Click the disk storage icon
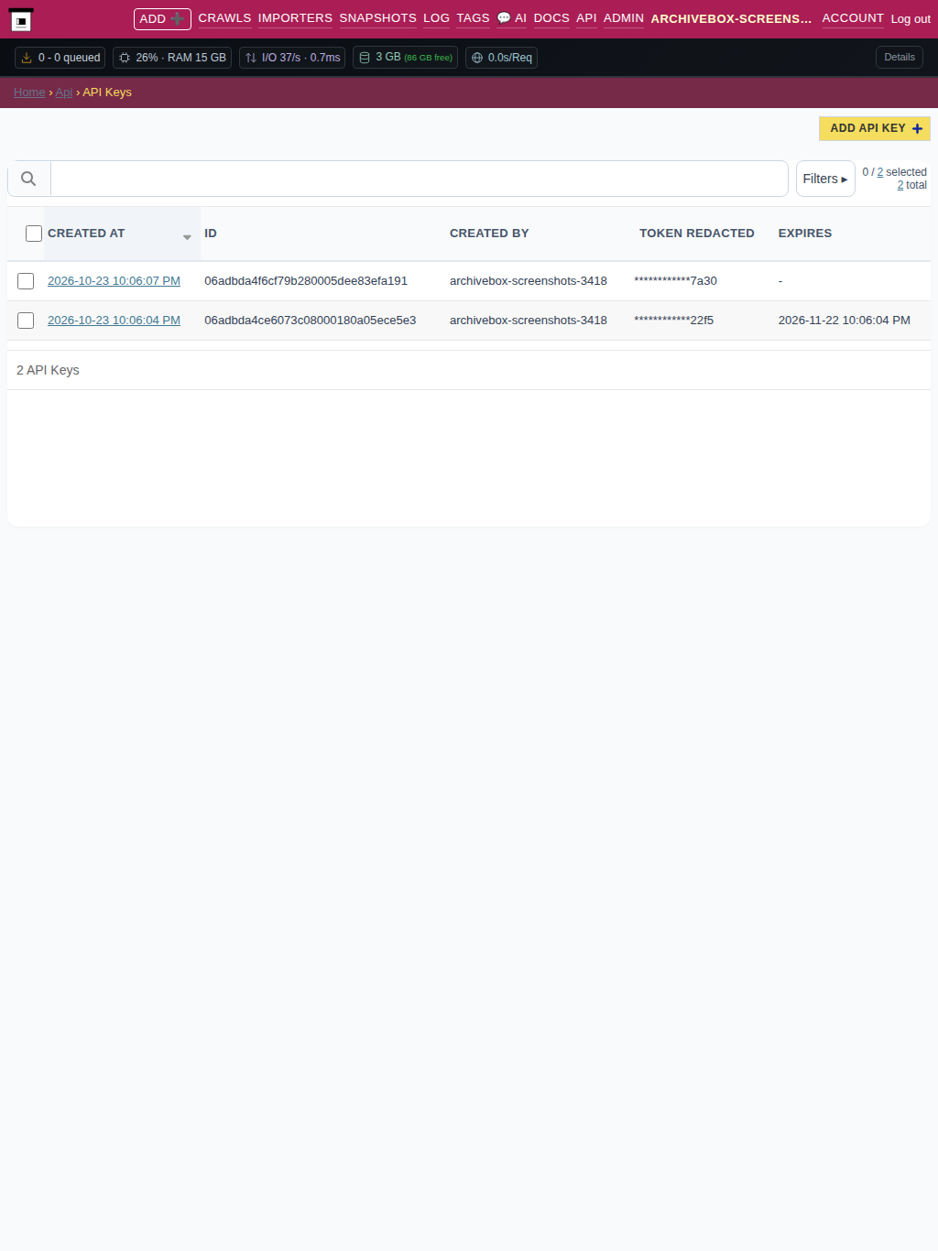Screen dimensions: 938x1251 click(365, 58)
